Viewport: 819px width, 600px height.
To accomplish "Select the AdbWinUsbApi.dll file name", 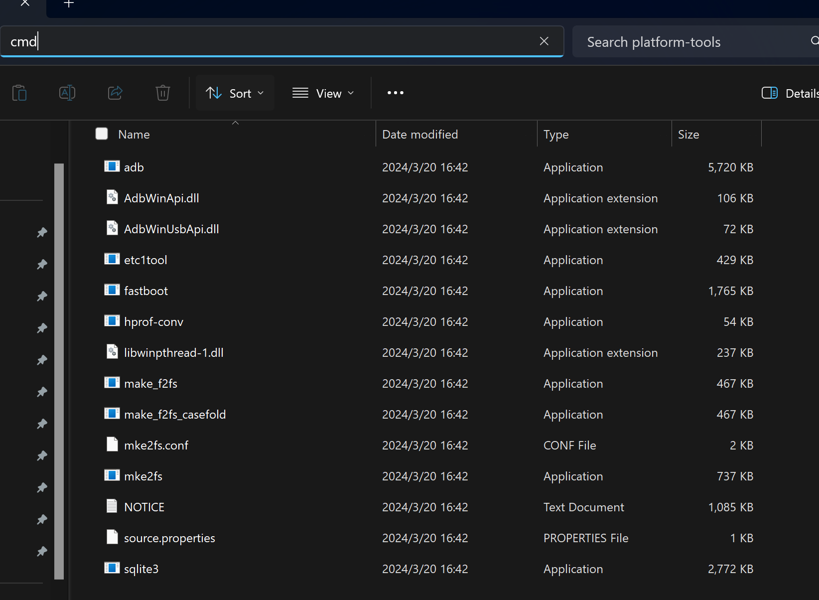I will click(x=171, y=229).
